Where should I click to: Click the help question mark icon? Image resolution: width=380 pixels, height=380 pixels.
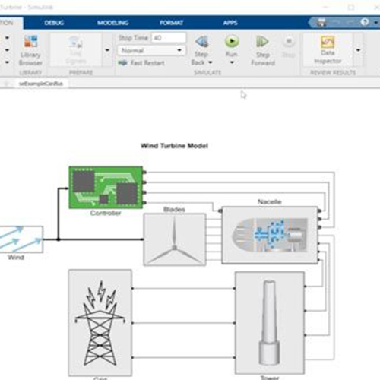[365, 22]
